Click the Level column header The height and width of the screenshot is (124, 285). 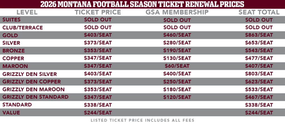pyautogui.click(x=27, y=12)
